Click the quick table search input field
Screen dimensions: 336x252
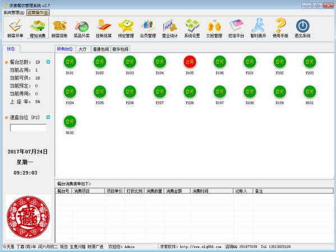pos(28,128)
